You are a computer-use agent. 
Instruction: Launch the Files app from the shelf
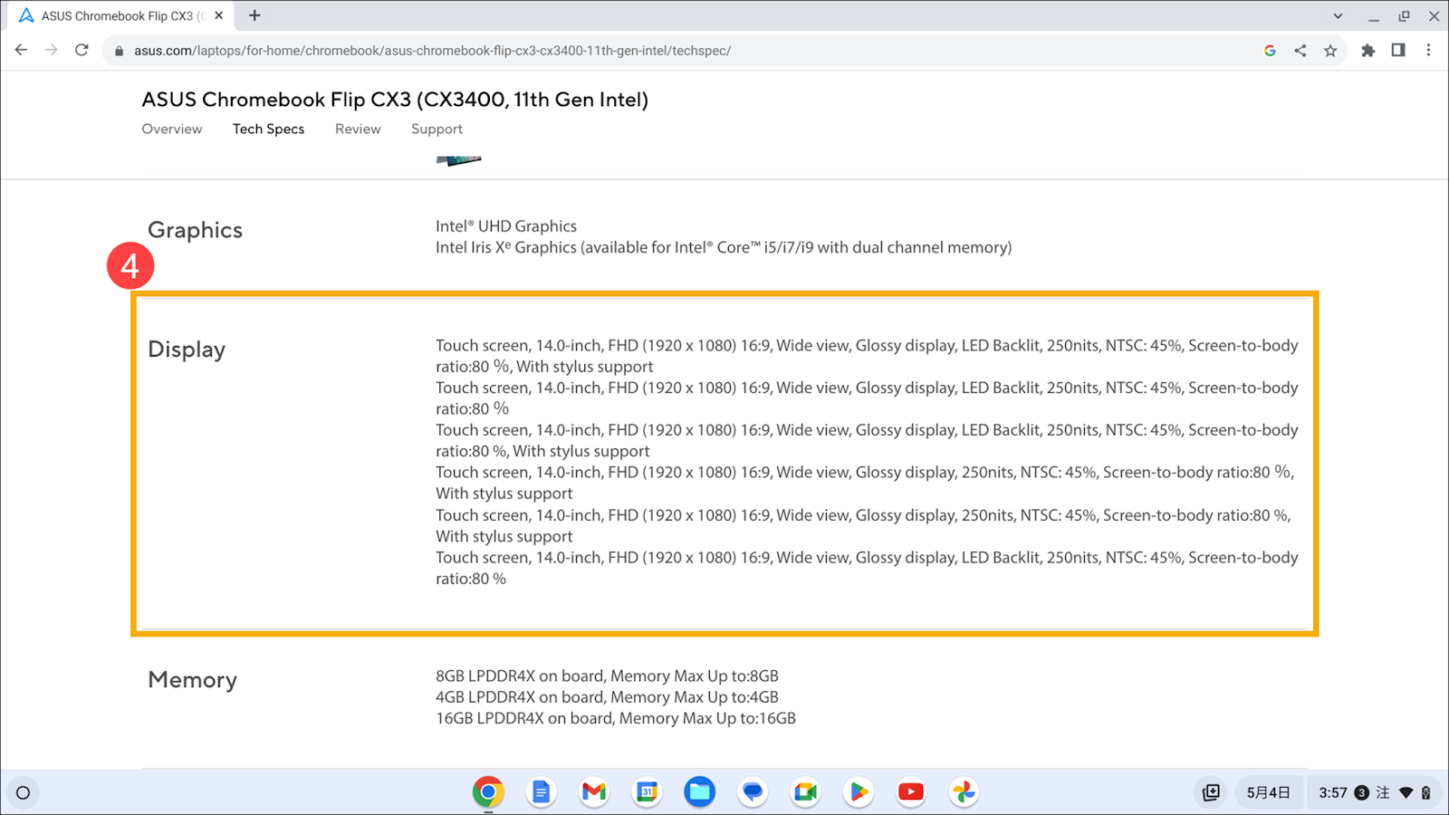tap(699, 792)
